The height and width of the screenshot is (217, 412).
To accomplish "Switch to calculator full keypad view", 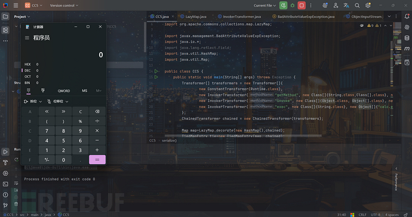I will pyautogui.click(x=29, y=91).
